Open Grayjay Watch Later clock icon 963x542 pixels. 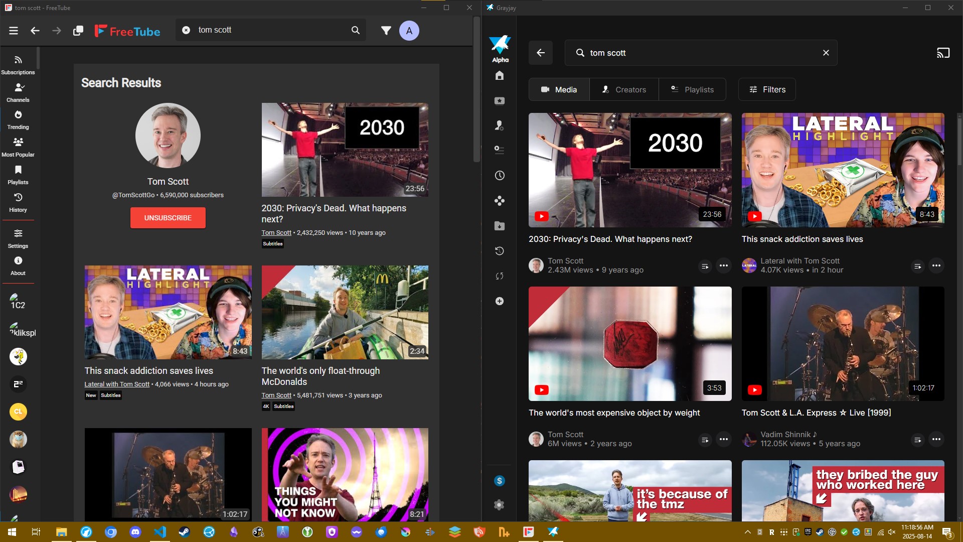click(x=500, y=176)
